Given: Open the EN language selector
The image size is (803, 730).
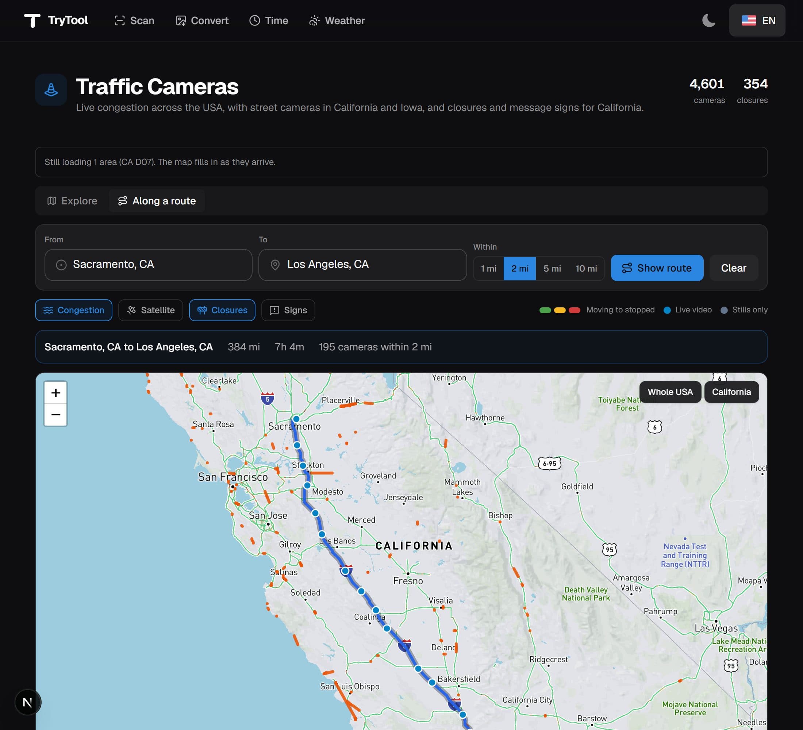Looking at the screenshot, I should [x=757, y=20].
